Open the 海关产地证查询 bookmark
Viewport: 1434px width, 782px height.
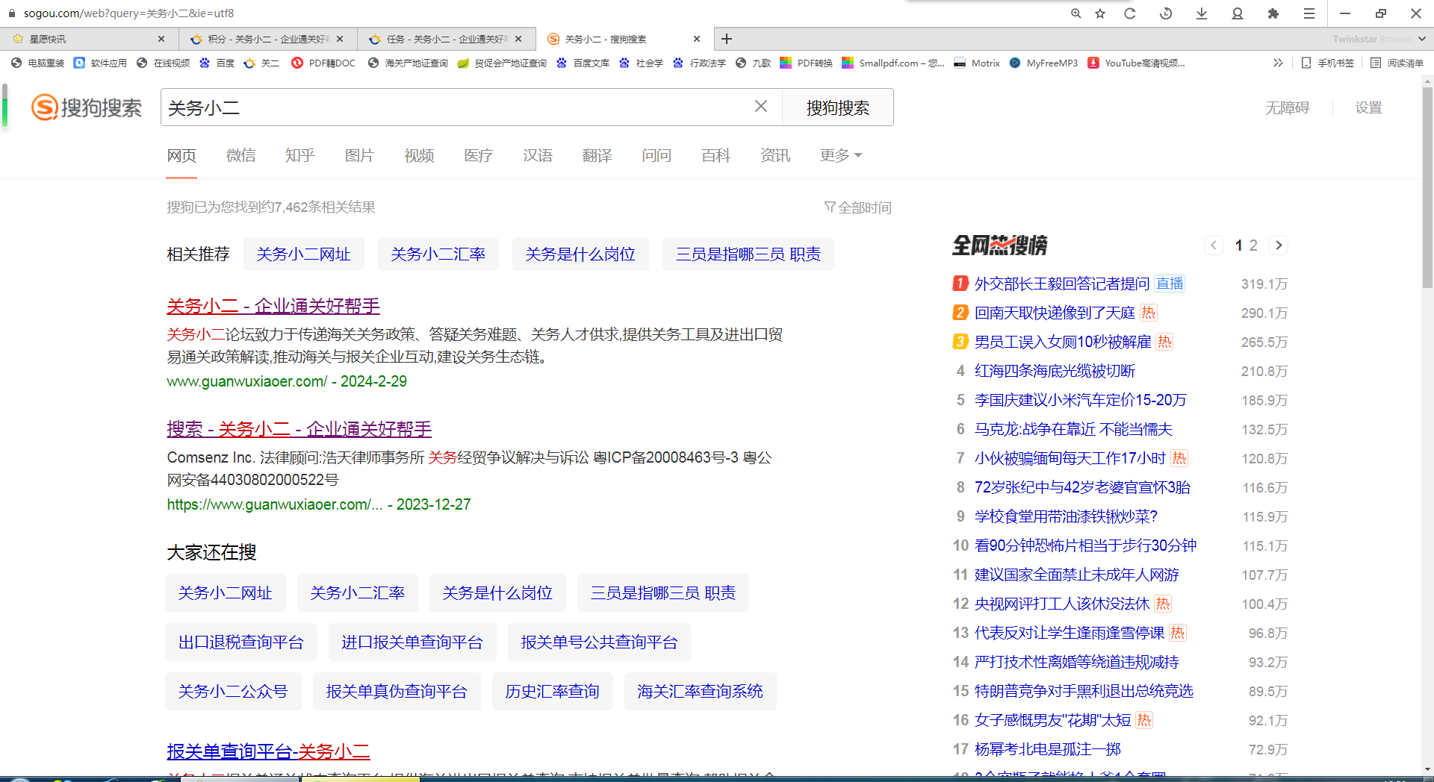[409, 63]
